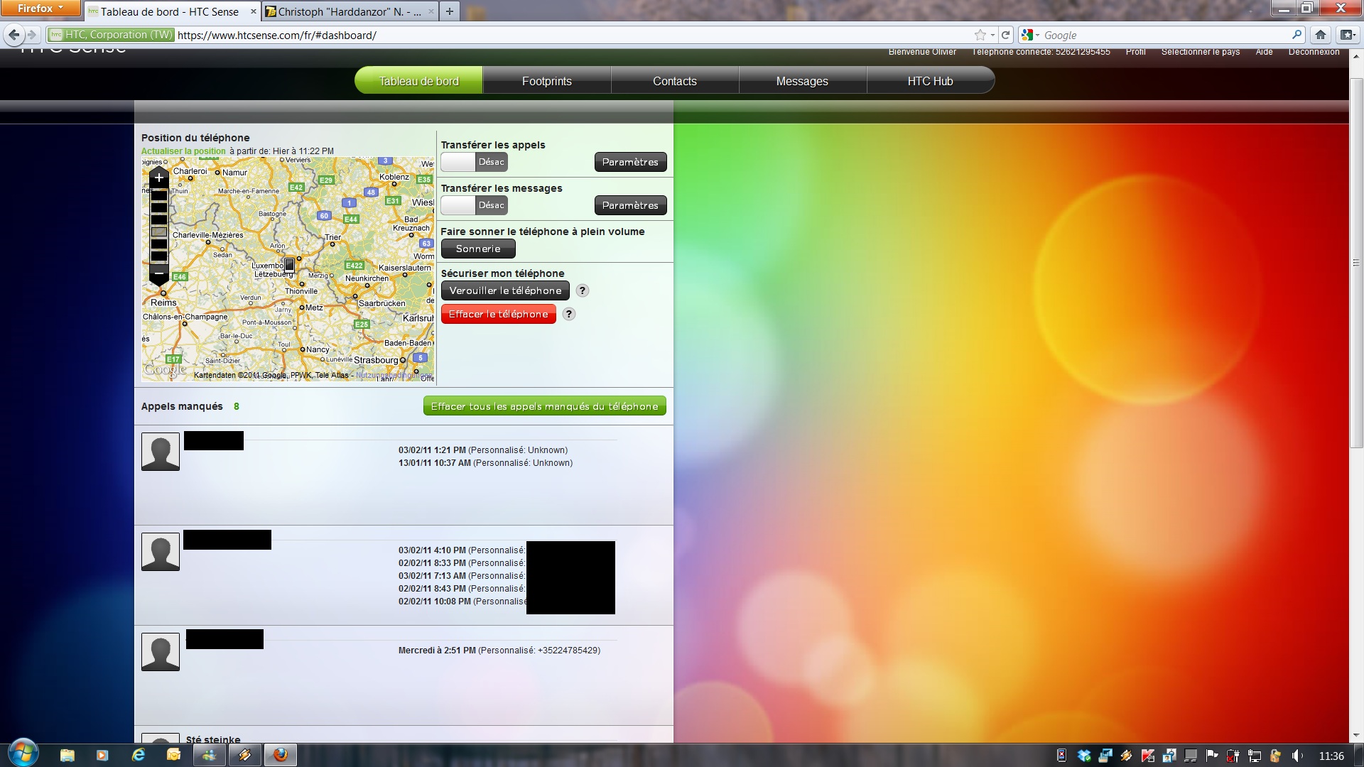
Task: Open Internet Explorer from the taskbar
Action: (139, 755)
